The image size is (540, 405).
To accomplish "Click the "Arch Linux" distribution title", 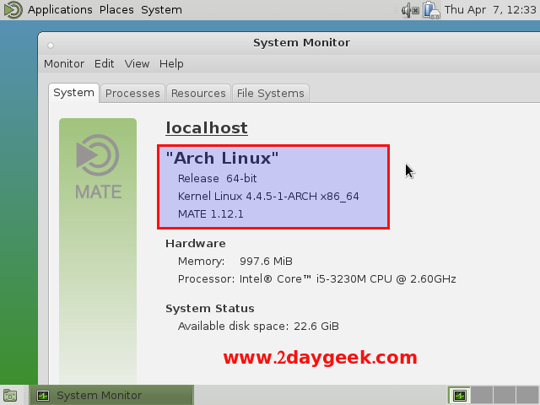I will (222, 158).
